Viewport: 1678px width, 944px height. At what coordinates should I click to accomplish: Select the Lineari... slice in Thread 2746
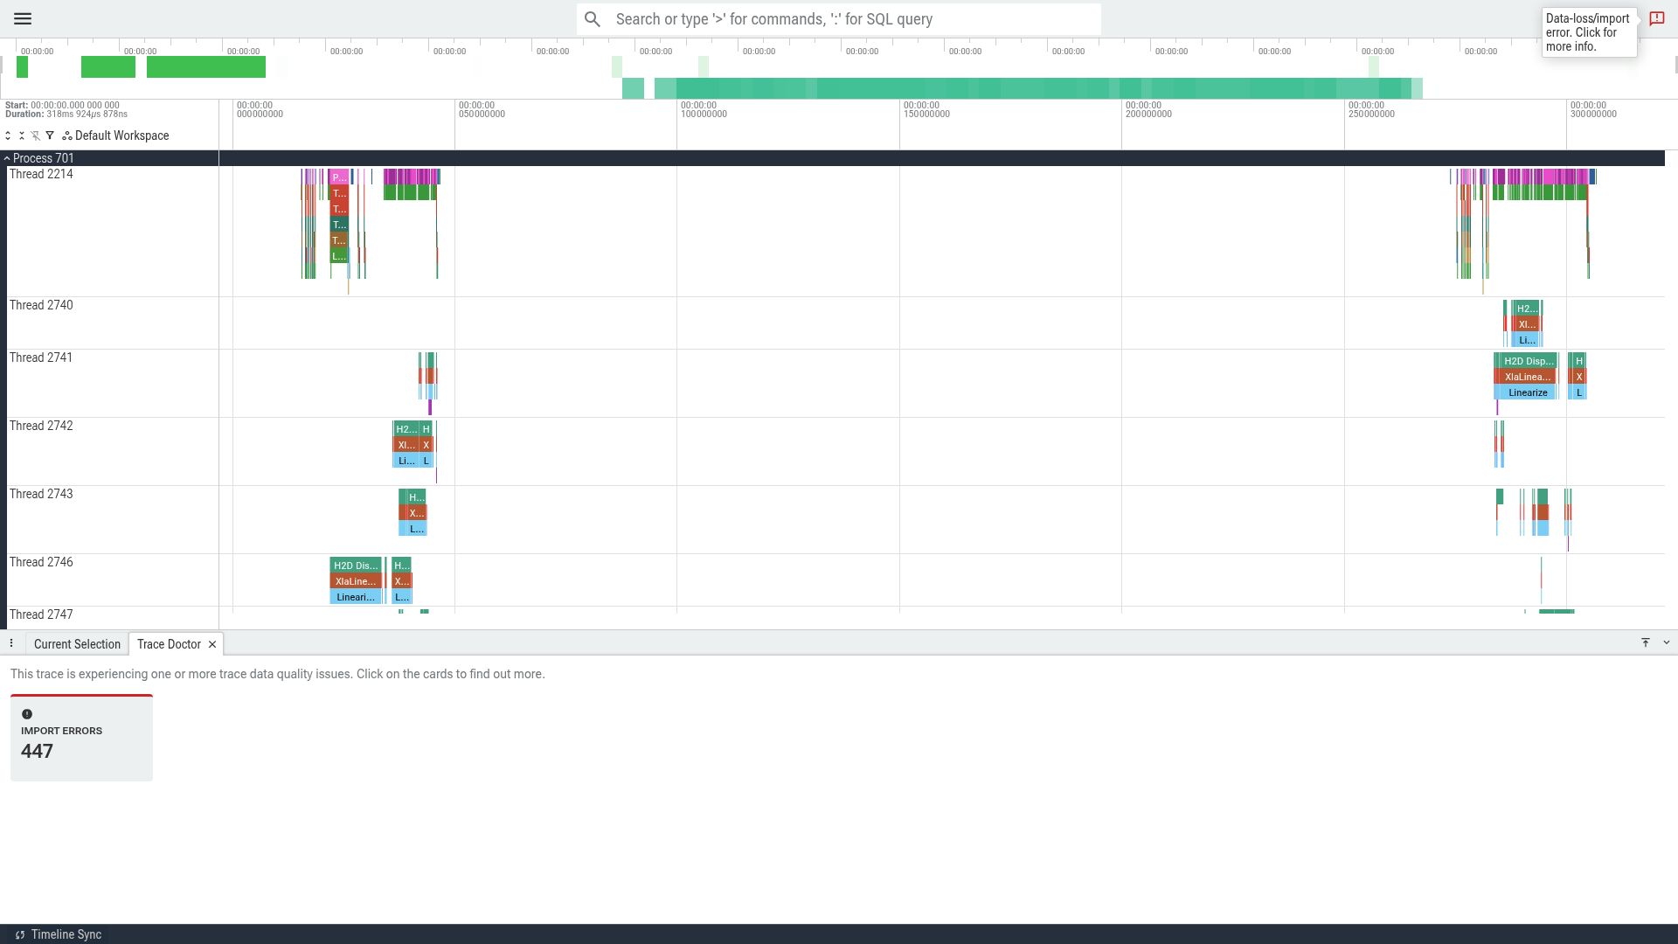pos(355,597)
